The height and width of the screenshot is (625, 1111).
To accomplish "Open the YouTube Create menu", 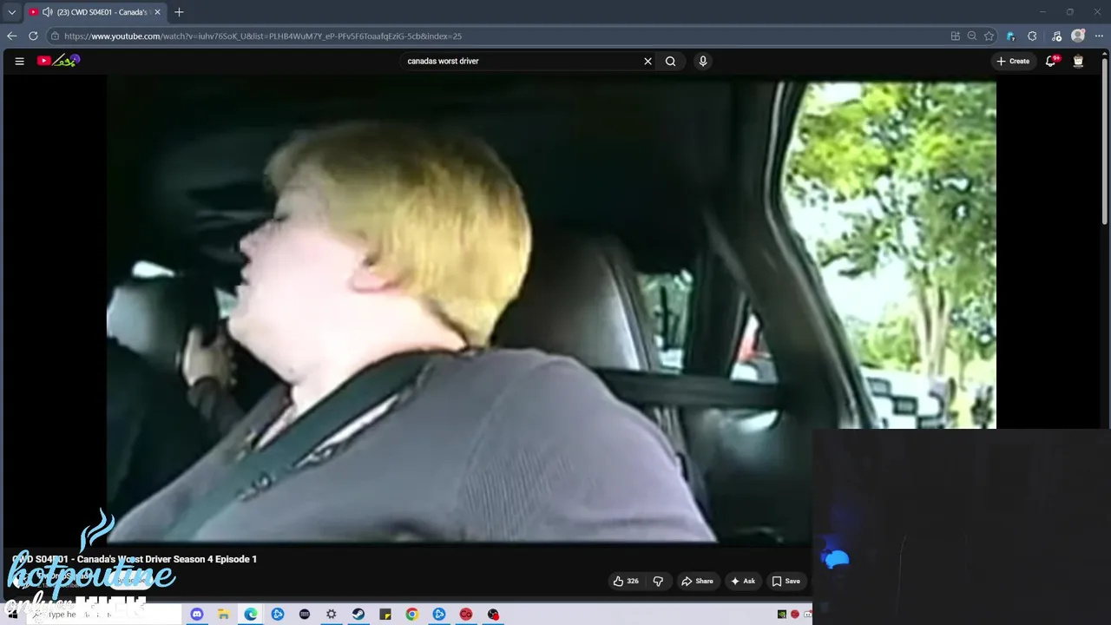I will pyautogui.click(x=1014, y=61).
